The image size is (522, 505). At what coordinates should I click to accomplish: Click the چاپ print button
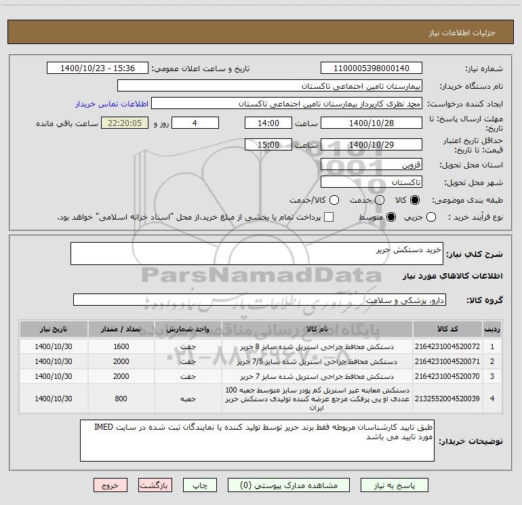200,485
